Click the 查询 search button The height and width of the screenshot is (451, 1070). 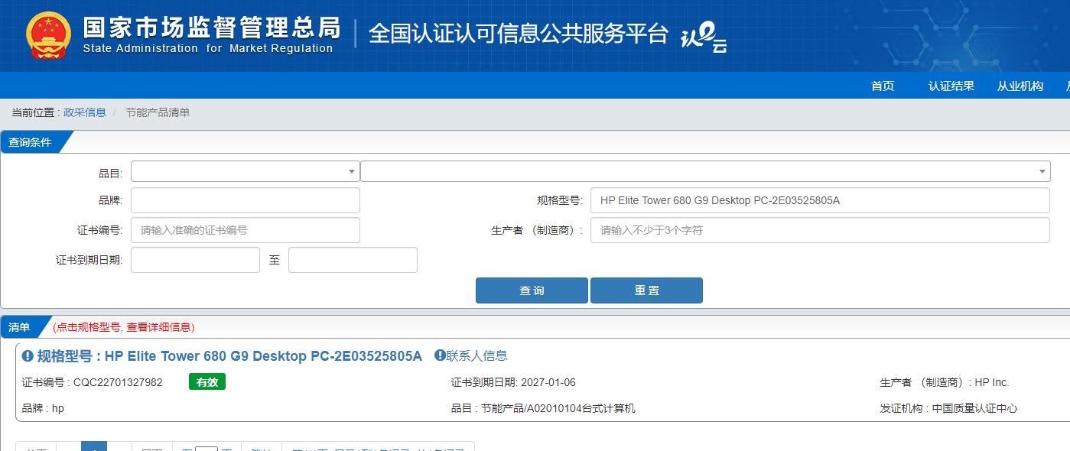[532, 290]
